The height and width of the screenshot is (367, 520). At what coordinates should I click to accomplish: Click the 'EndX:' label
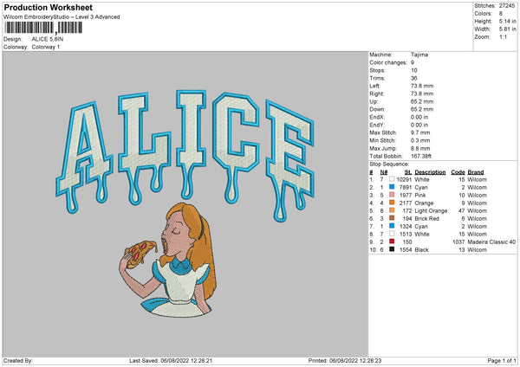tap(377, 117)
